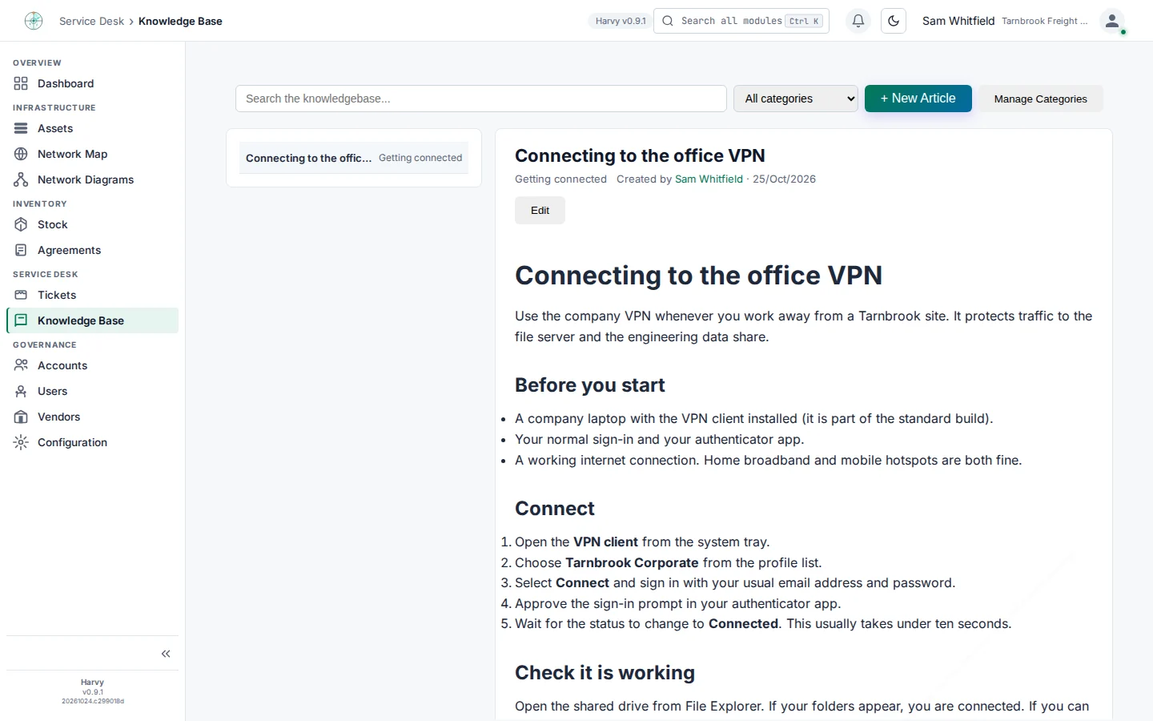Click the Vendors building icon
Screen dimensions: 1153x721
pos(21,417)
